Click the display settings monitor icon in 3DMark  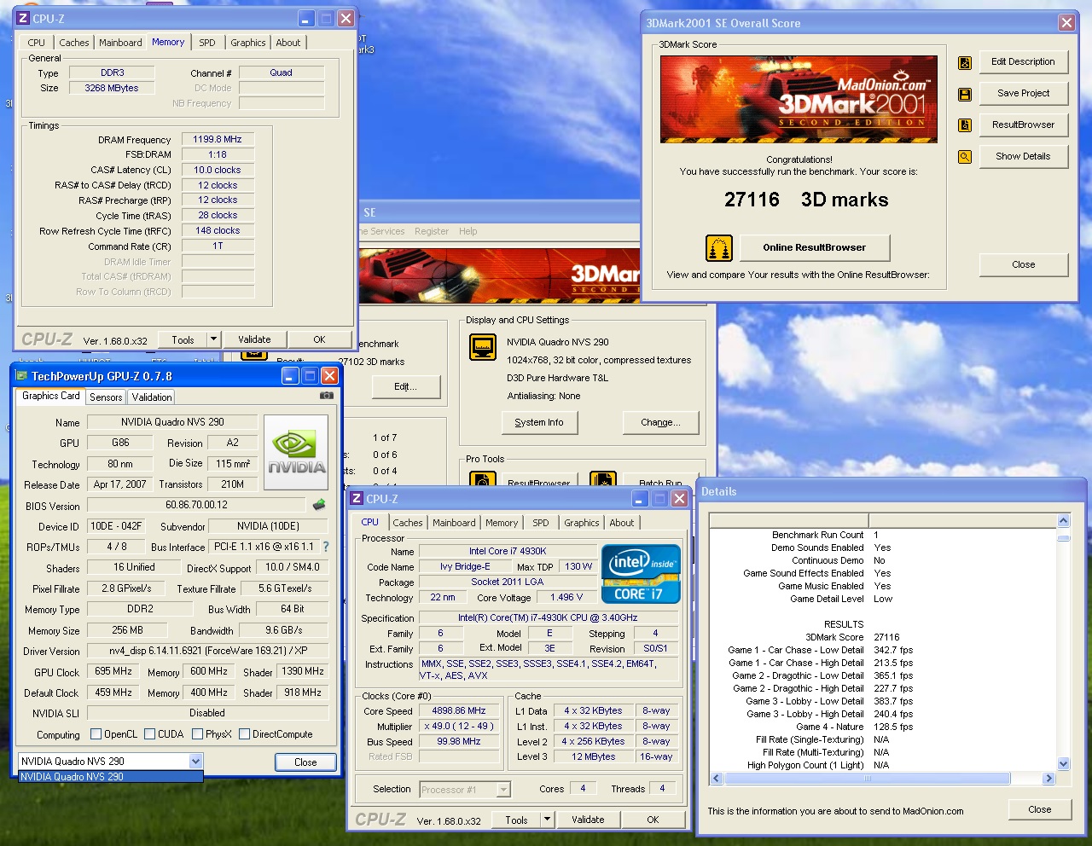pos(483,348)
